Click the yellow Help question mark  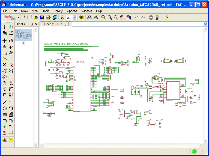coord(167,17)
